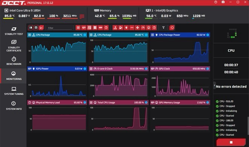
Task: Toggle the memory sensor source filter
Action: click(x=101, y=28)
